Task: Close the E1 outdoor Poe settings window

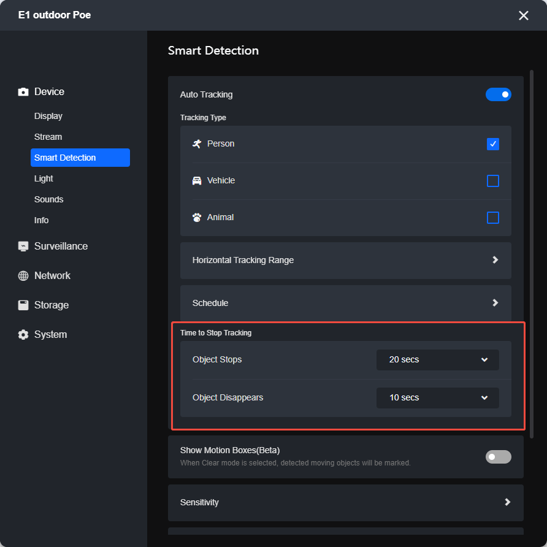Action: (x=523, y=15)
